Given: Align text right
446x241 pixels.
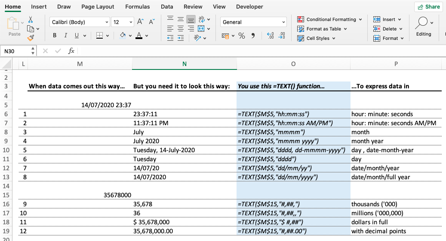Looking at the screenshot, I should tap(191, 29).
